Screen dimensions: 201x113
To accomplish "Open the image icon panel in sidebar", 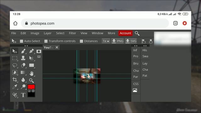I will (135, 90).
